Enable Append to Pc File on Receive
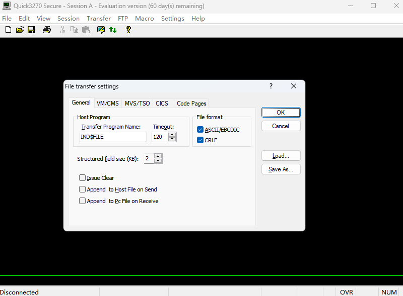This screenshot has width=403, height=296. pyautogui.click(x=82, y=201)
